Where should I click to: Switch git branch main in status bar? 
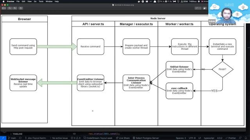pyautogui.click(x=12, y=138)
